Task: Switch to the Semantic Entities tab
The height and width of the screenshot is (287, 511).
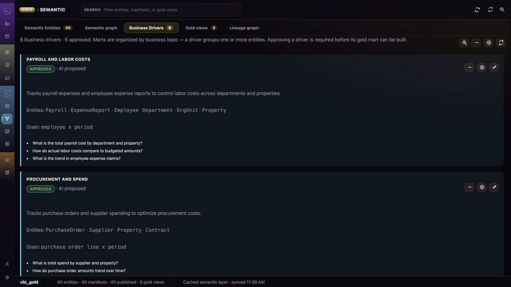Action: 48,28
